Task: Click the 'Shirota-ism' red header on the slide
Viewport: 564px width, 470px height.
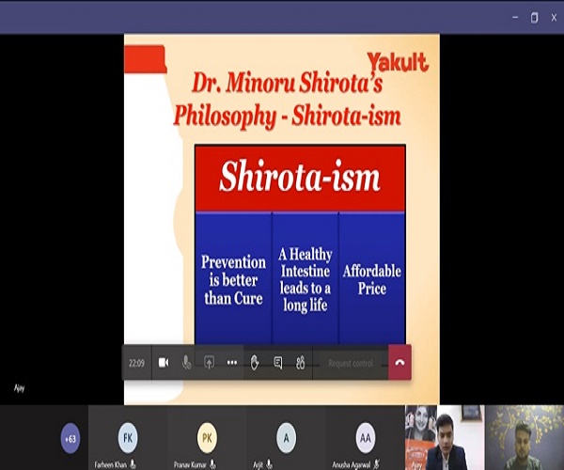Action: pos(300,178)
